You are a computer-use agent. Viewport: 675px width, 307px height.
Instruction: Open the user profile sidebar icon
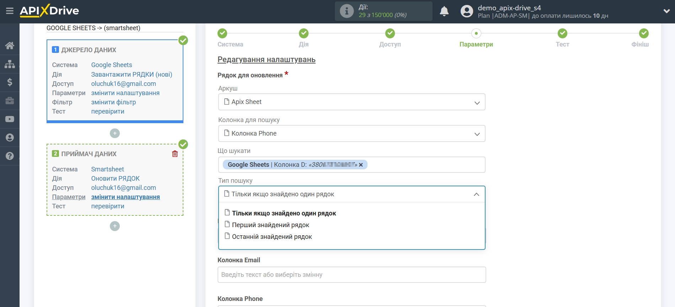pyautogui.click(x=10, y=138)
